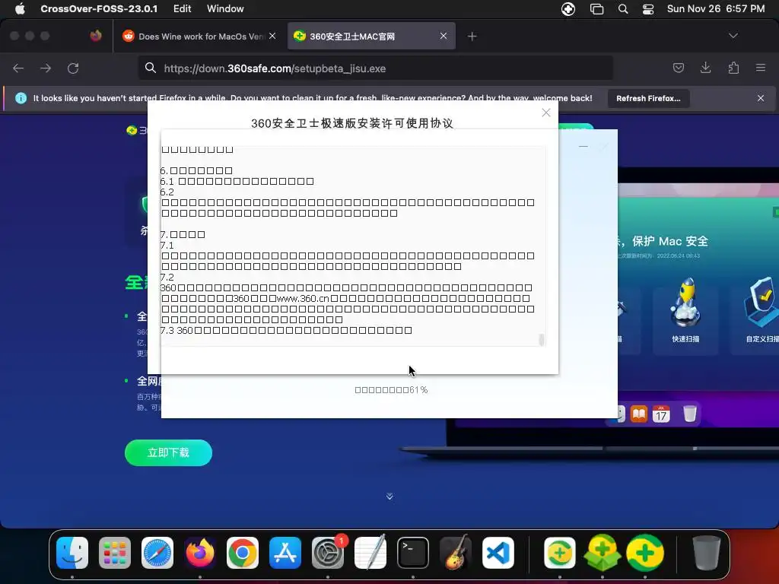The height and width of the screenshot is (584, 779).
Task: Go forward in Firefox
Action: coord(46,68)
